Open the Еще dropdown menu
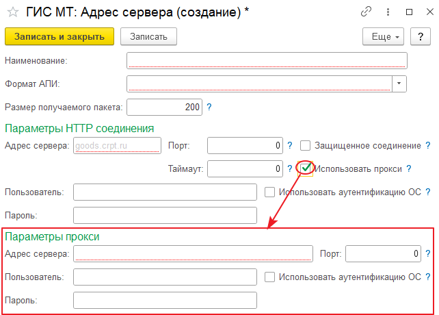The height and width of the screenshot is (315, 439). pyautogui.click(x=384, y=36)
